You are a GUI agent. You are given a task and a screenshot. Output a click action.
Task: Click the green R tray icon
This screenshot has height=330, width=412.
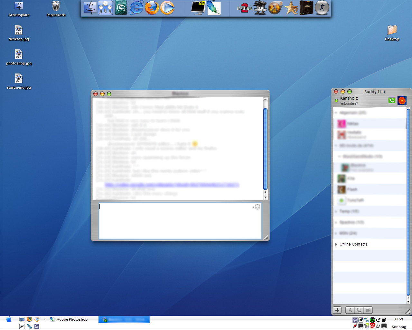tap(372, 320)
